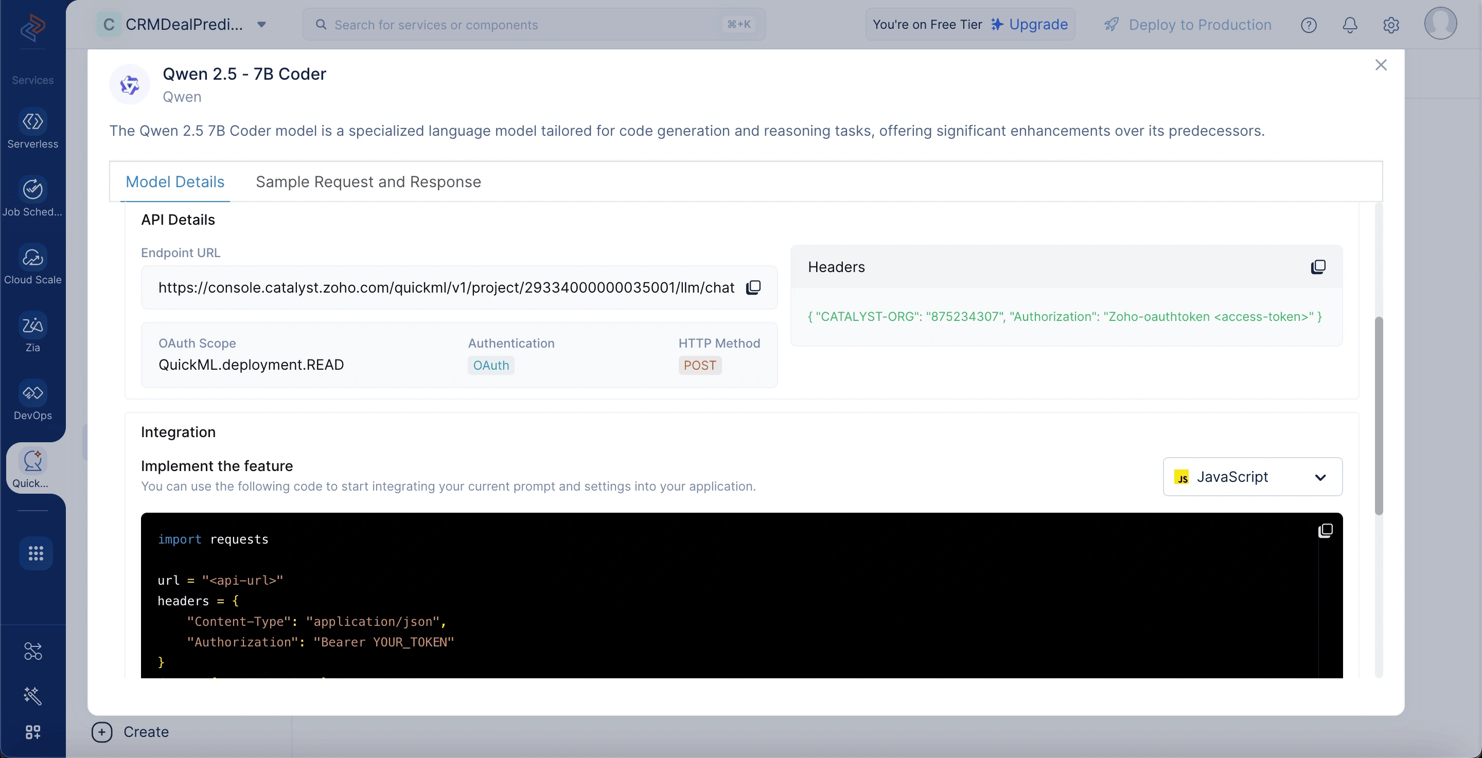Viewport: 1482px width, 758px height.
Task: Open Job Scheduling service
Action: pos(33,197)
